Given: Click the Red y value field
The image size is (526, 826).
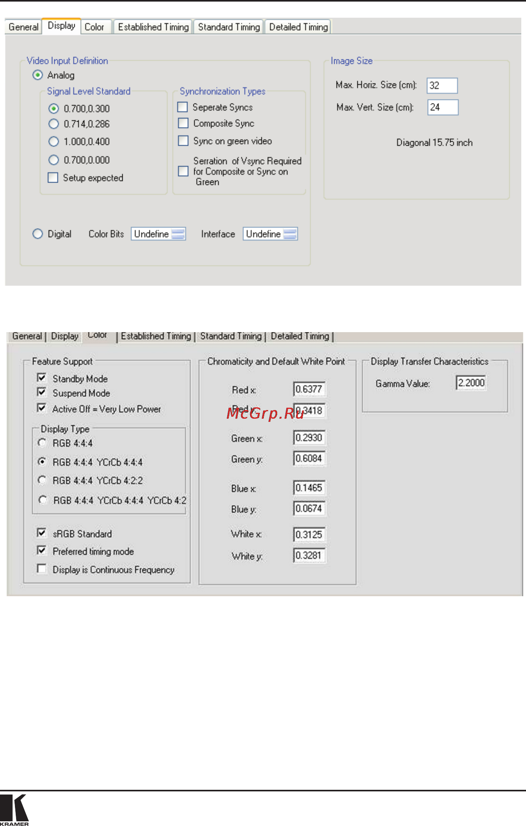Looking at the screenshot, I should [x=309, y=411].
